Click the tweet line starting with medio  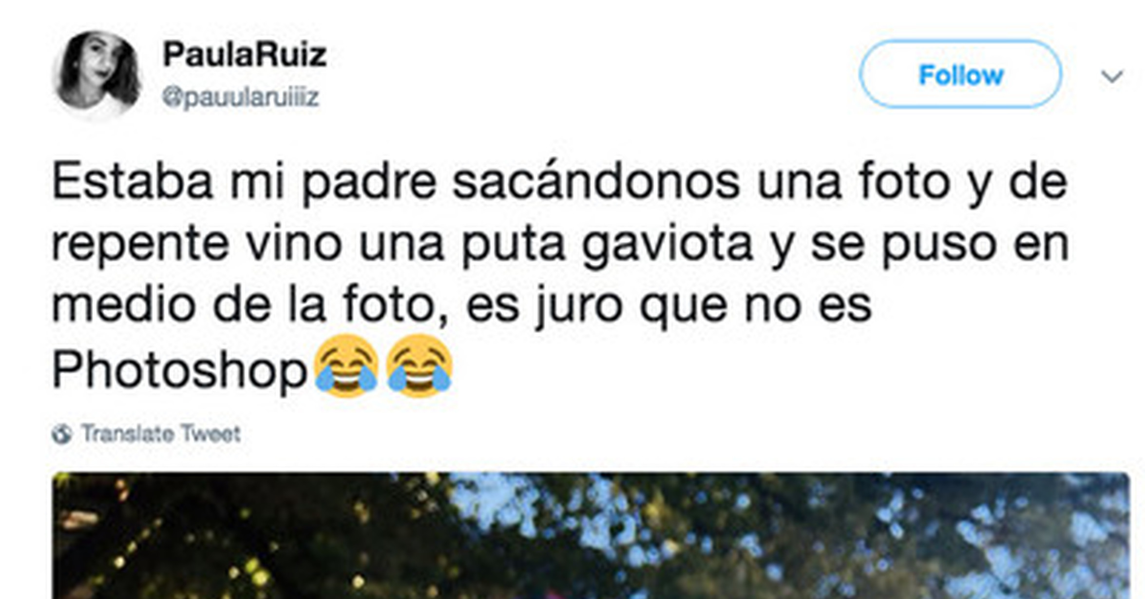click(461, 307)
